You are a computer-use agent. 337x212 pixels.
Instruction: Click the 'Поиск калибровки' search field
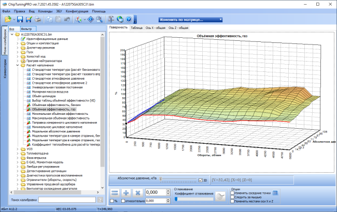coord(67,200)
